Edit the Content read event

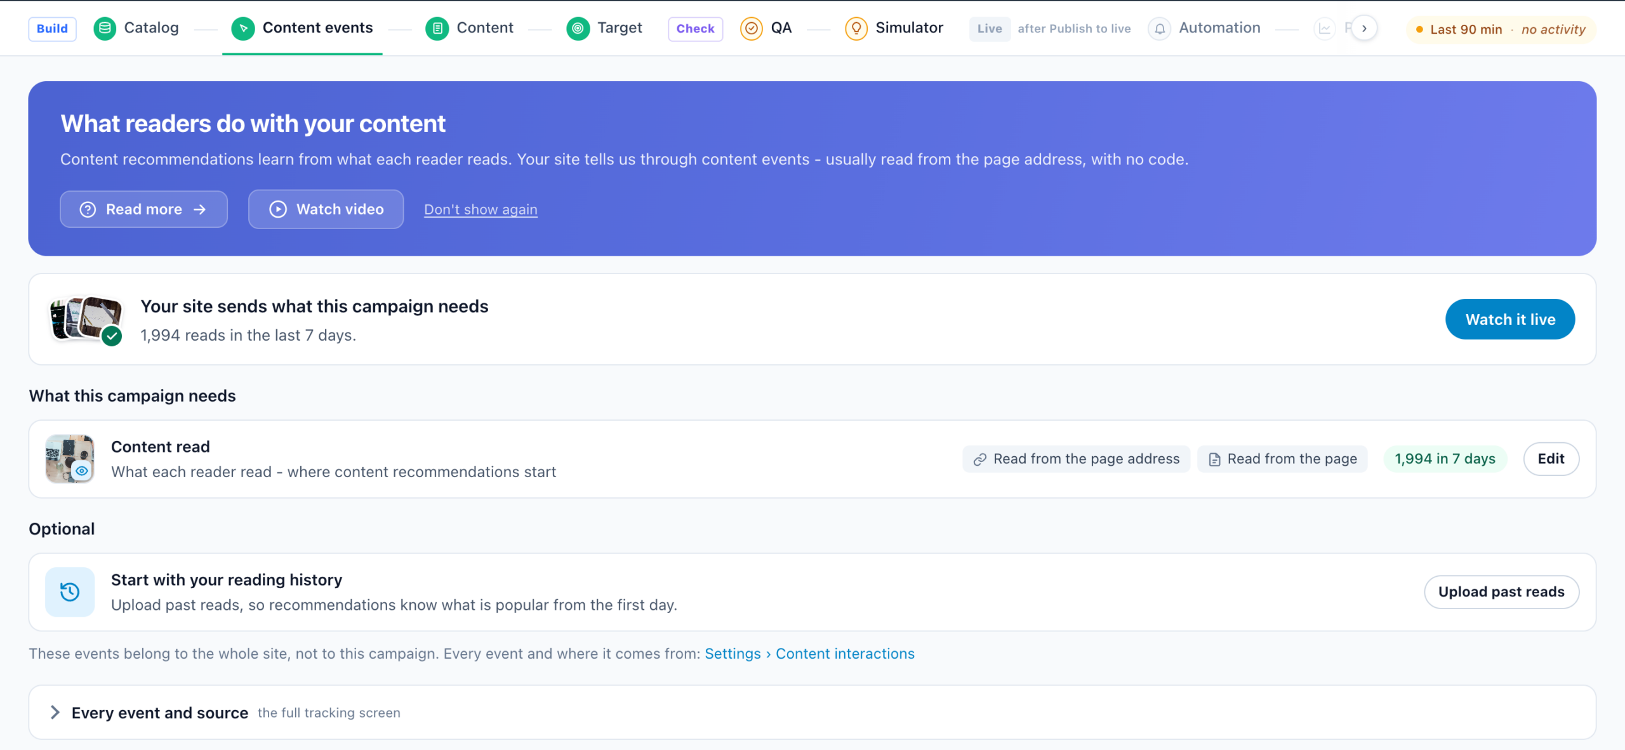point(1551,458)
